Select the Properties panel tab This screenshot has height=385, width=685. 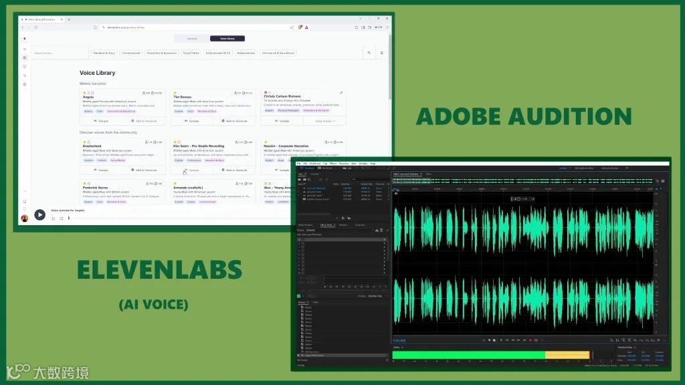[x=360, y=225]
